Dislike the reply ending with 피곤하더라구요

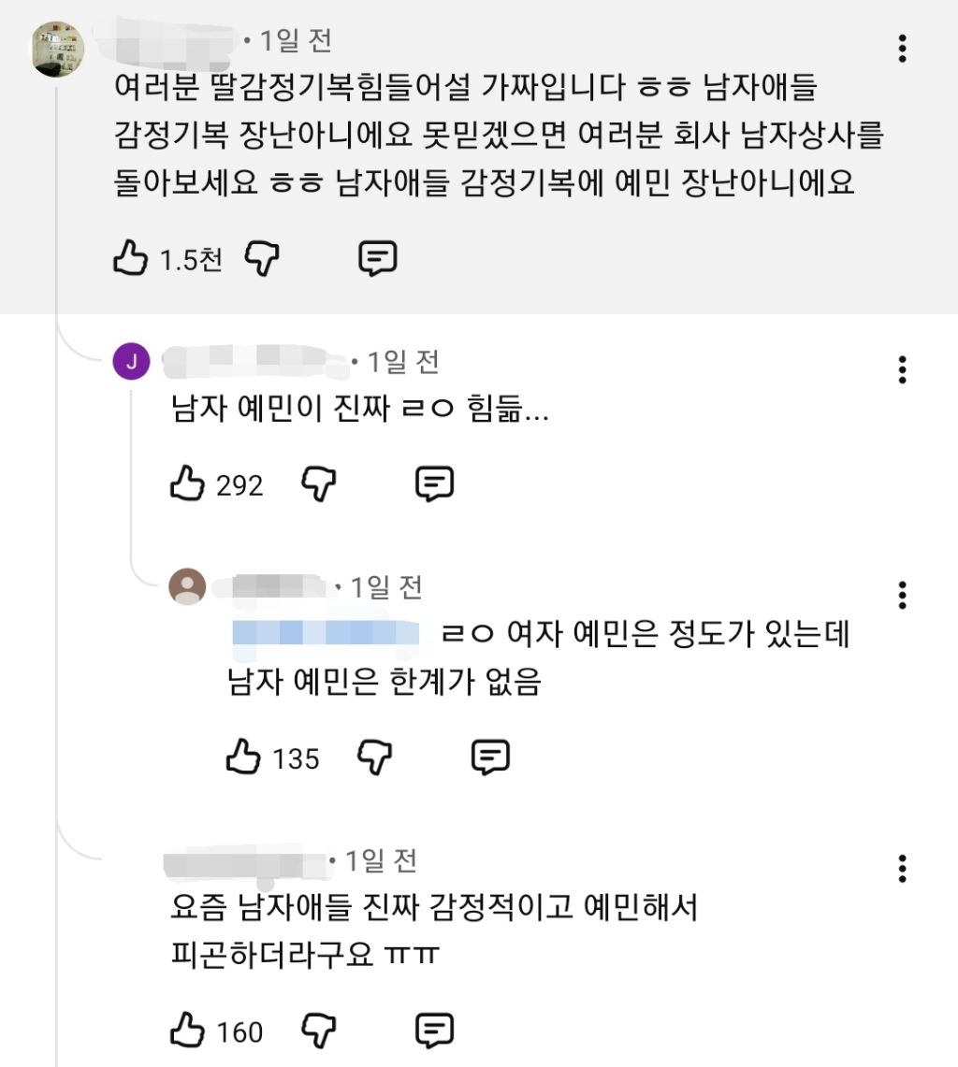(319, 1031)
